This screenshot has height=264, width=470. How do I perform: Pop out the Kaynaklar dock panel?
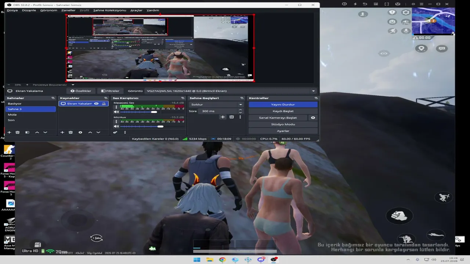[106, 98]
